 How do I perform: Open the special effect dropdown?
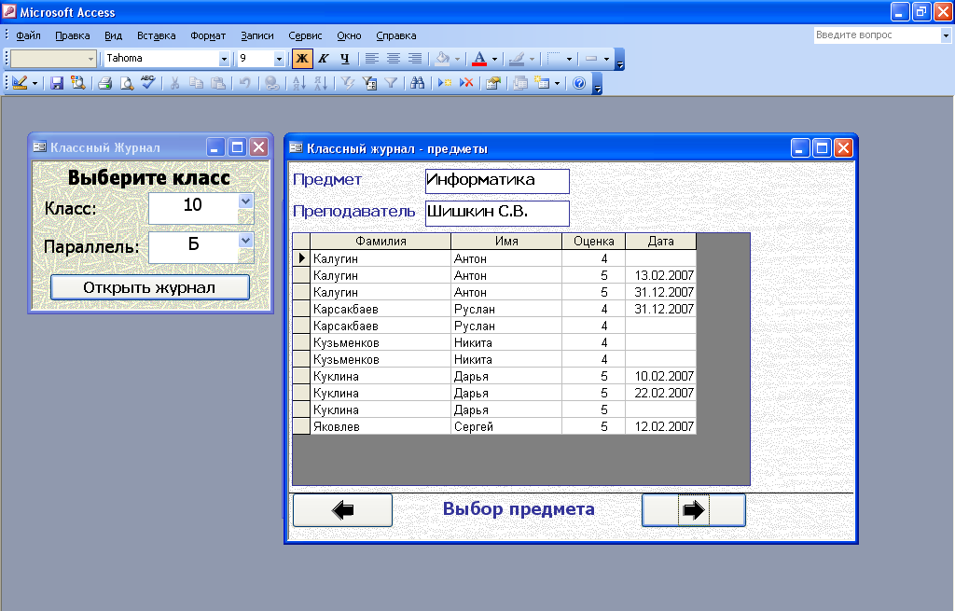click(x=606, y=59)
